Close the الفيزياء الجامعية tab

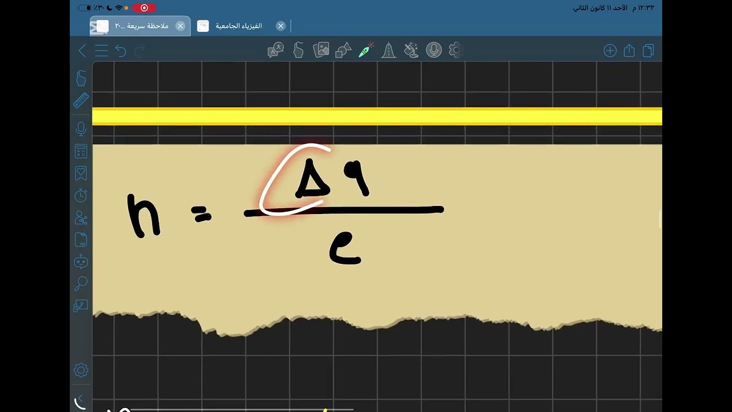[280, 26]
